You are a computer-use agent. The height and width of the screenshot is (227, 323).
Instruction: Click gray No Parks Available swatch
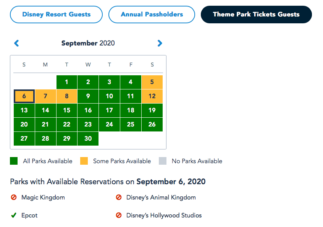click(163, 161)
